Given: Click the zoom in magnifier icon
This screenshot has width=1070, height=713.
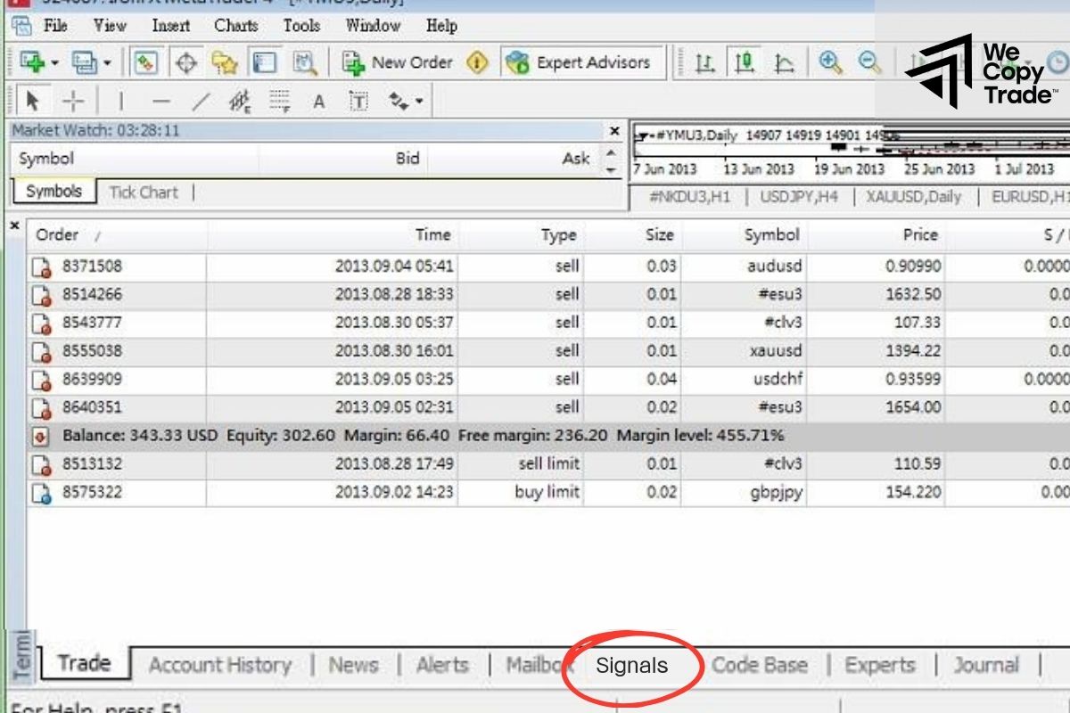Looking at the screenshot, I should (x=830, y=62).
